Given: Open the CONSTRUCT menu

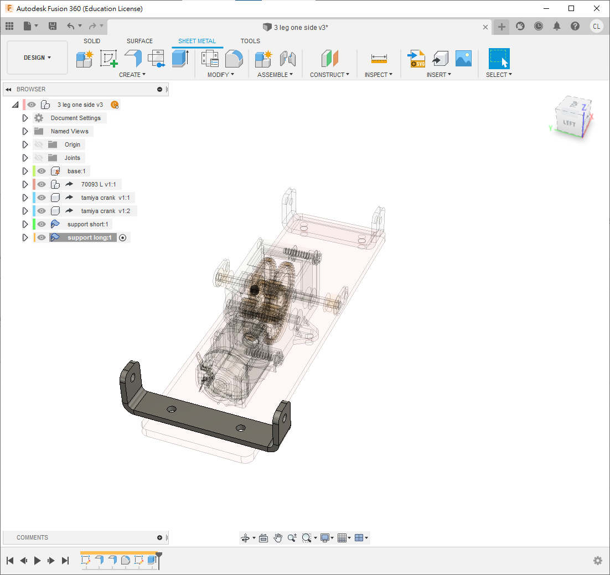Looking at the screenshot, I should pos(329,75).
